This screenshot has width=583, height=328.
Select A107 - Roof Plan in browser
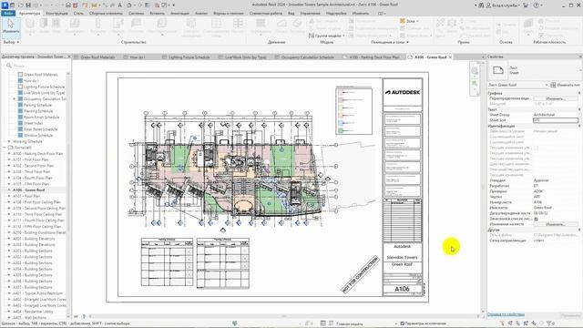[x=26, y=196]
